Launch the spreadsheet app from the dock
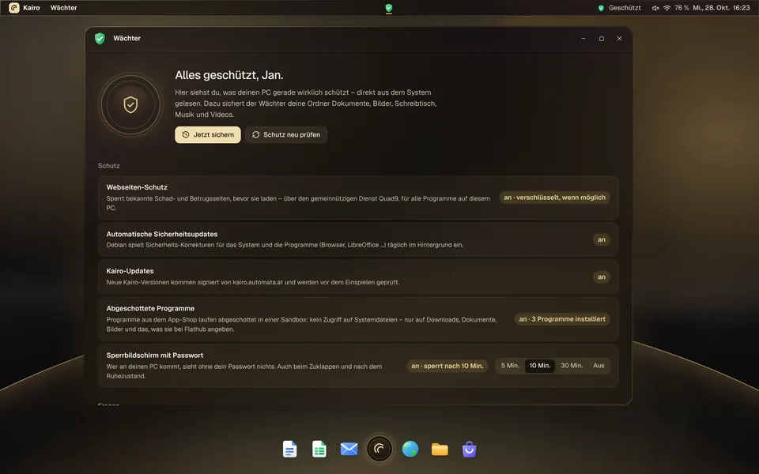Image resolution: width=759 pixels, height=474 pixels. coord(319,450)
